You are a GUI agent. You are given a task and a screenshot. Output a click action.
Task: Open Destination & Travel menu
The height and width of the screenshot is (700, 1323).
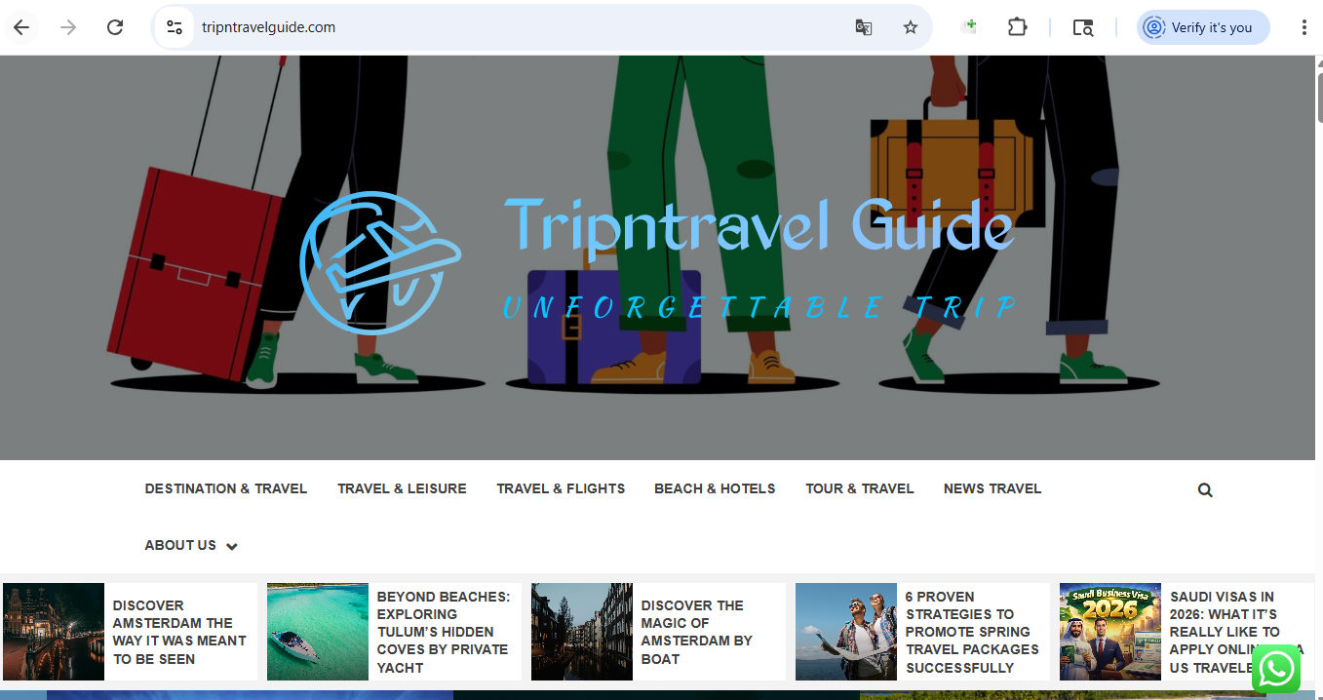(x=226, y=488)
